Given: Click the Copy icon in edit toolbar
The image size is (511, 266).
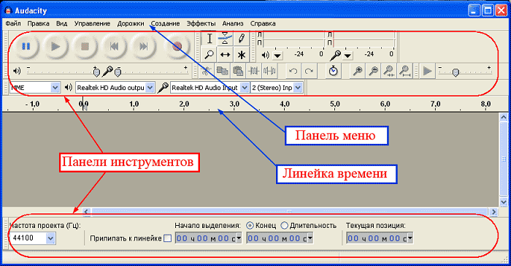Looking at the screenshot, I should 222,71.
